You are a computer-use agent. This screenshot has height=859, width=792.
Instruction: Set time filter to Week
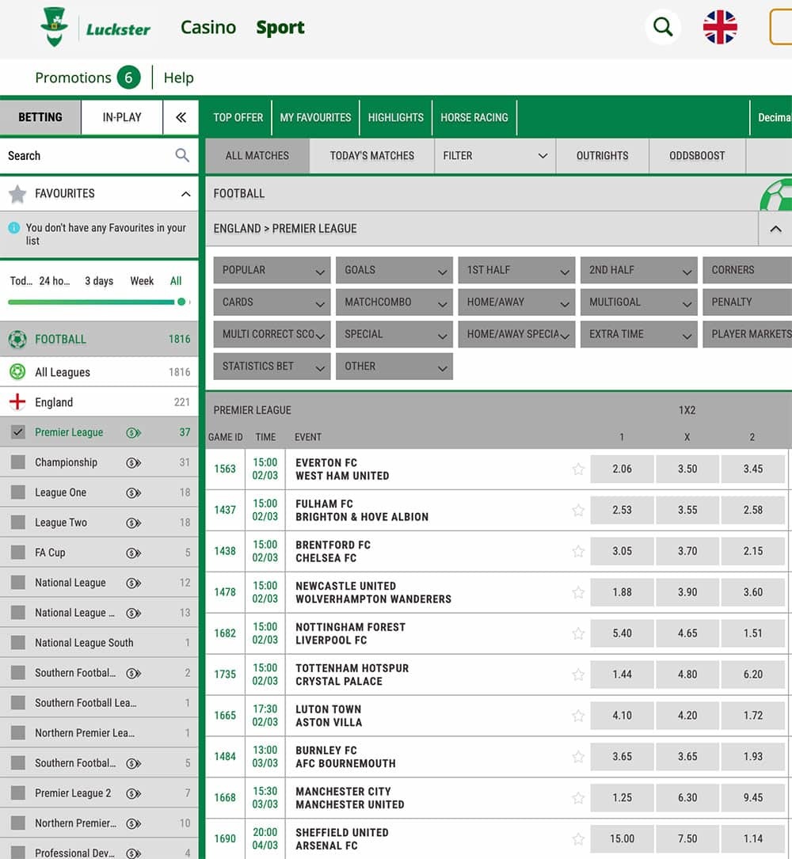pyautogui.click(x=142, y=281)
